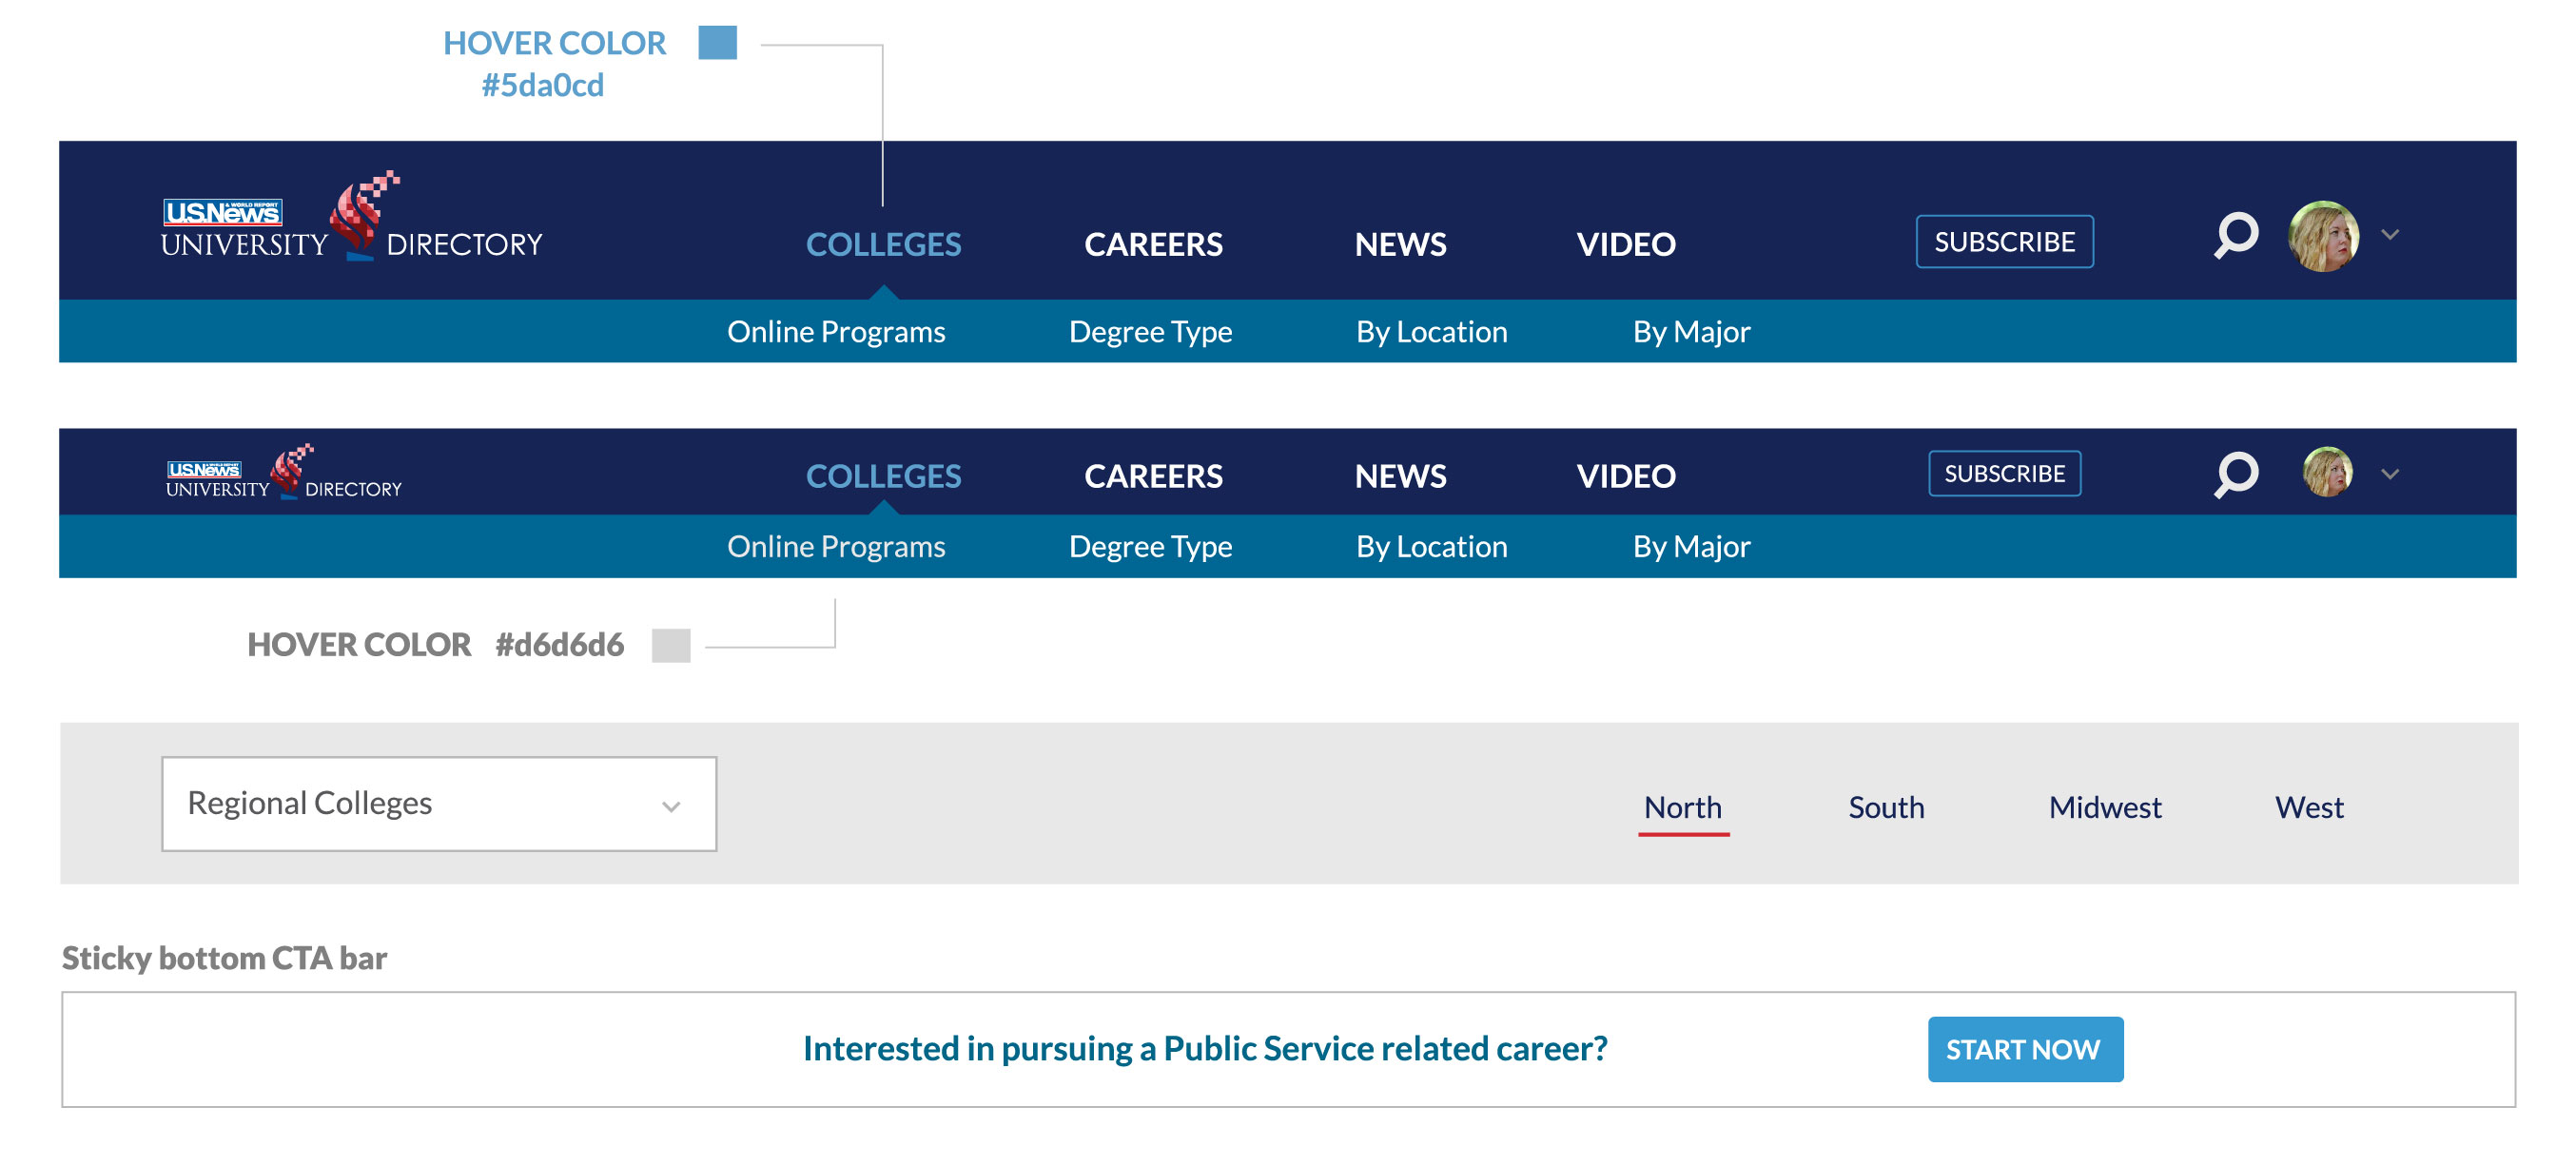Viewport: 2576px width, 1165px height.
Task: Click SUBSCRIBE in the top navbar
Action: click(2003, 242)
